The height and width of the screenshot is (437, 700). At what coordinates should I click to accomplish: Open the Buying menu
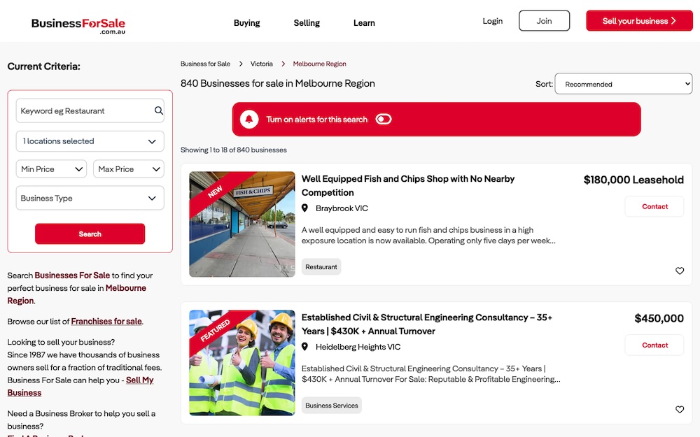246,23
